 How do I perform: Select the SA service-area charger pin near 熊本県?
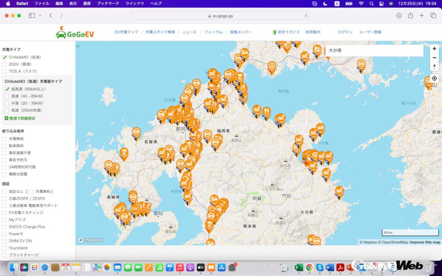[x=215, y=199]
